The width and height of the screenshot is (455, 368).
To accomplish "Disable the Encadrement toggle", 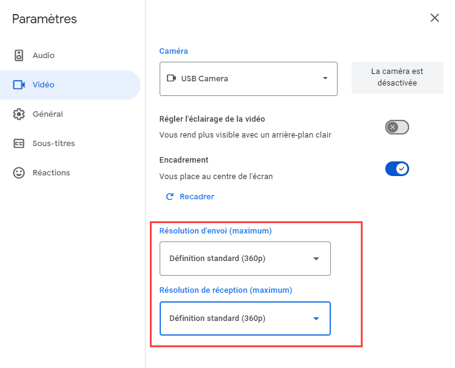I will (397, 169).
